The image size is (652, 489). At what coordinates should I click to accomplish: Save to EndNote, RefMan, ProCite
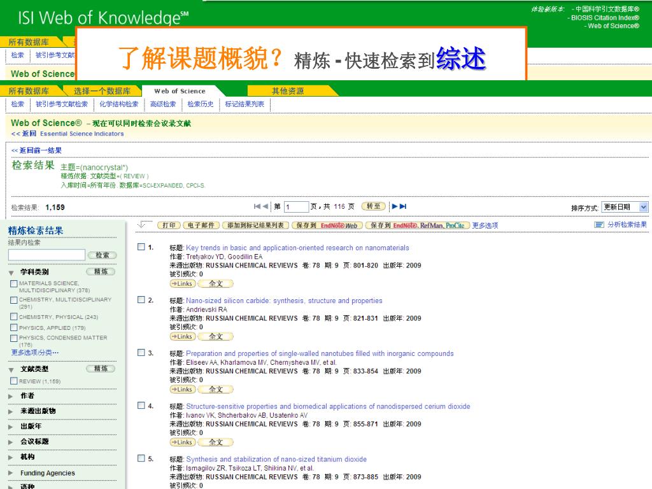(x=418, y=225)
